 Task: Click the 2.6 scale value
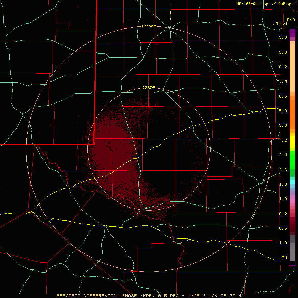[x=283, y=170]
